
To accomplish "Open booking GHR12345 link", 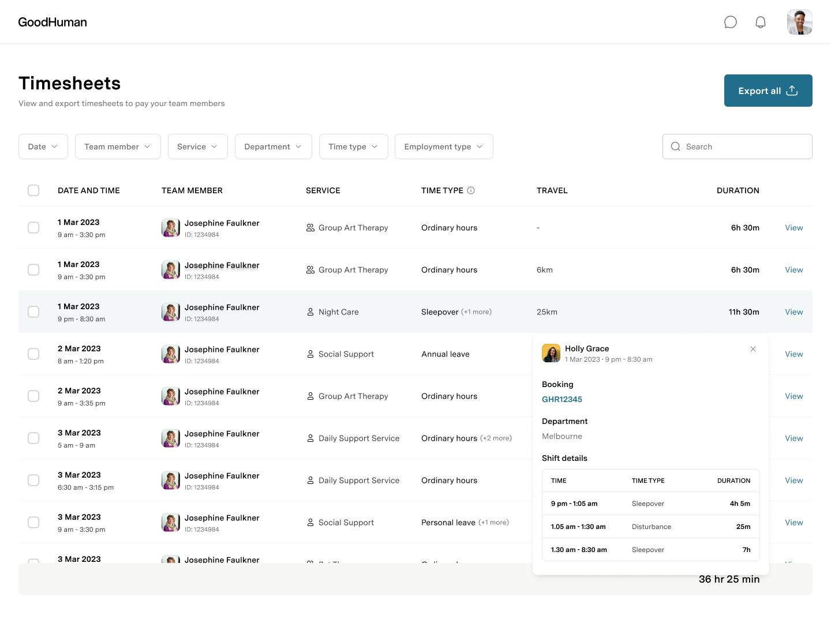I will tap(562, 399).
